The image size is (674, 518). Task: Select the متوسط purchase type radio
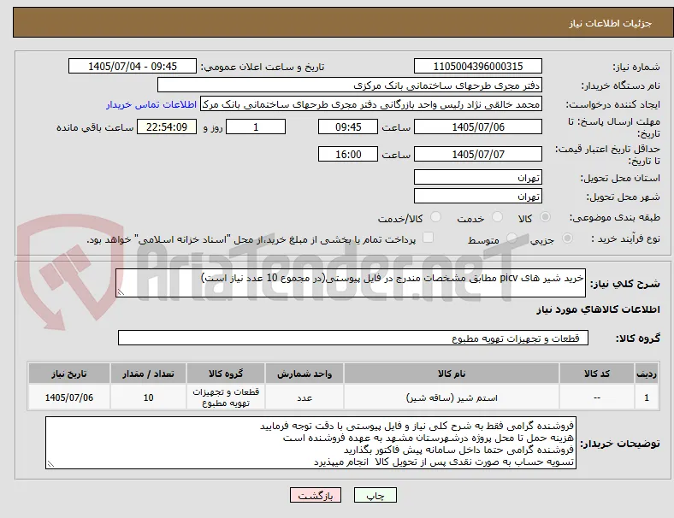pyautogui.click(x=511, y=238)
